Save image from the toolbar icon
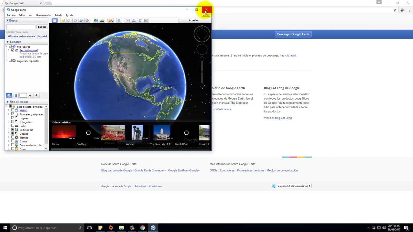 click(140, 20)
